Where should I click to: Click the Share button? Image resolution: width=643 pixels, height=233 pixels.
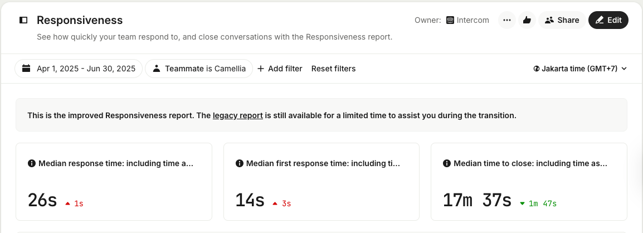pos(562,20)
